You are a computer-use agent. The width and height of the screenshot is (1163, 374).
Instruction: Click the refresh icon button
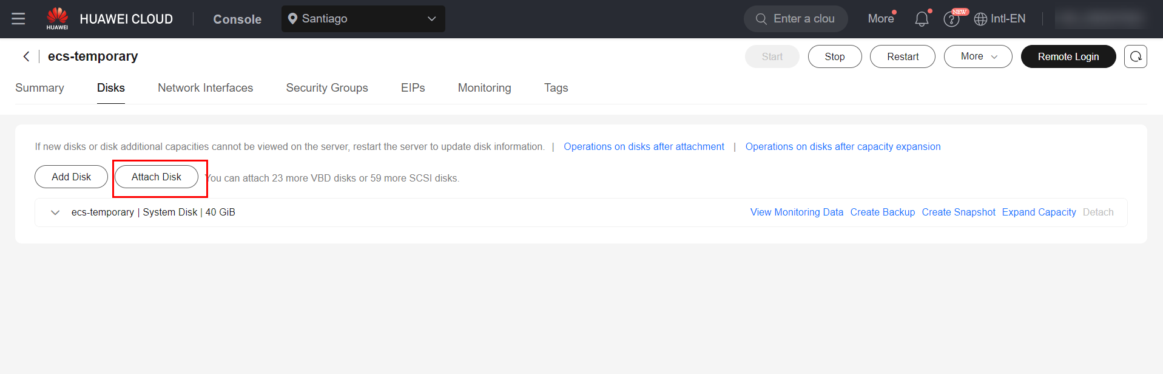[1135, 56]
